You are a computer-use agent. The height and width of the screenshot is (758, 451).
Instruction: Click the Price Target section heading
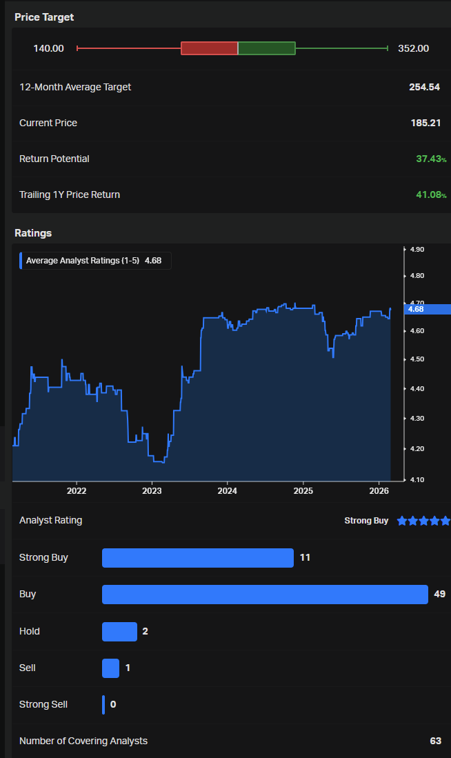click(44, 17)
